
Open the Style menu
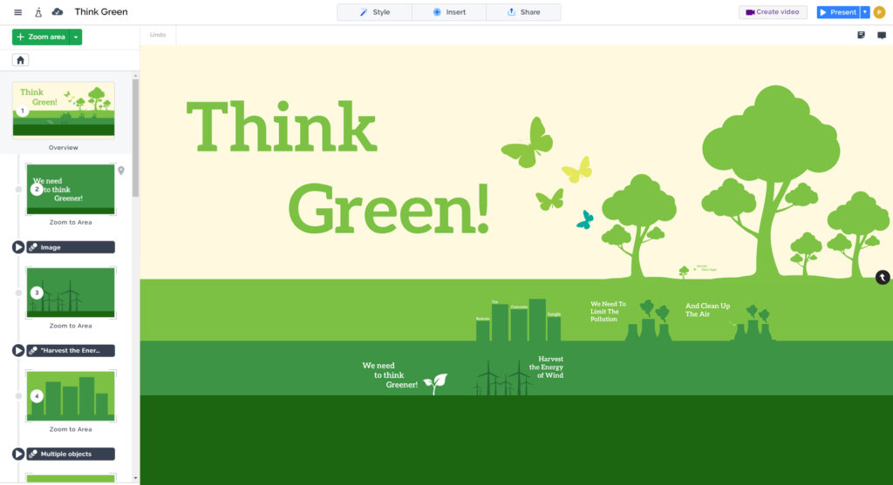coord(375,12)
